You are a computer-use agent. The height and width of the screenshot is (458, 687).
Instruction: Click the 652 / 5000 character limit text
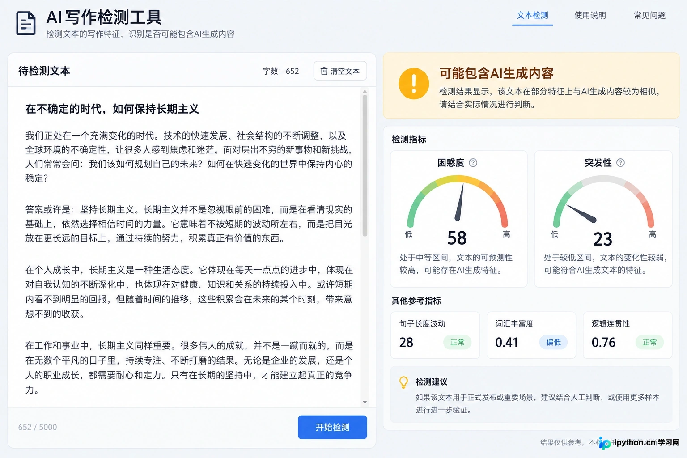[x=38, y=427]
